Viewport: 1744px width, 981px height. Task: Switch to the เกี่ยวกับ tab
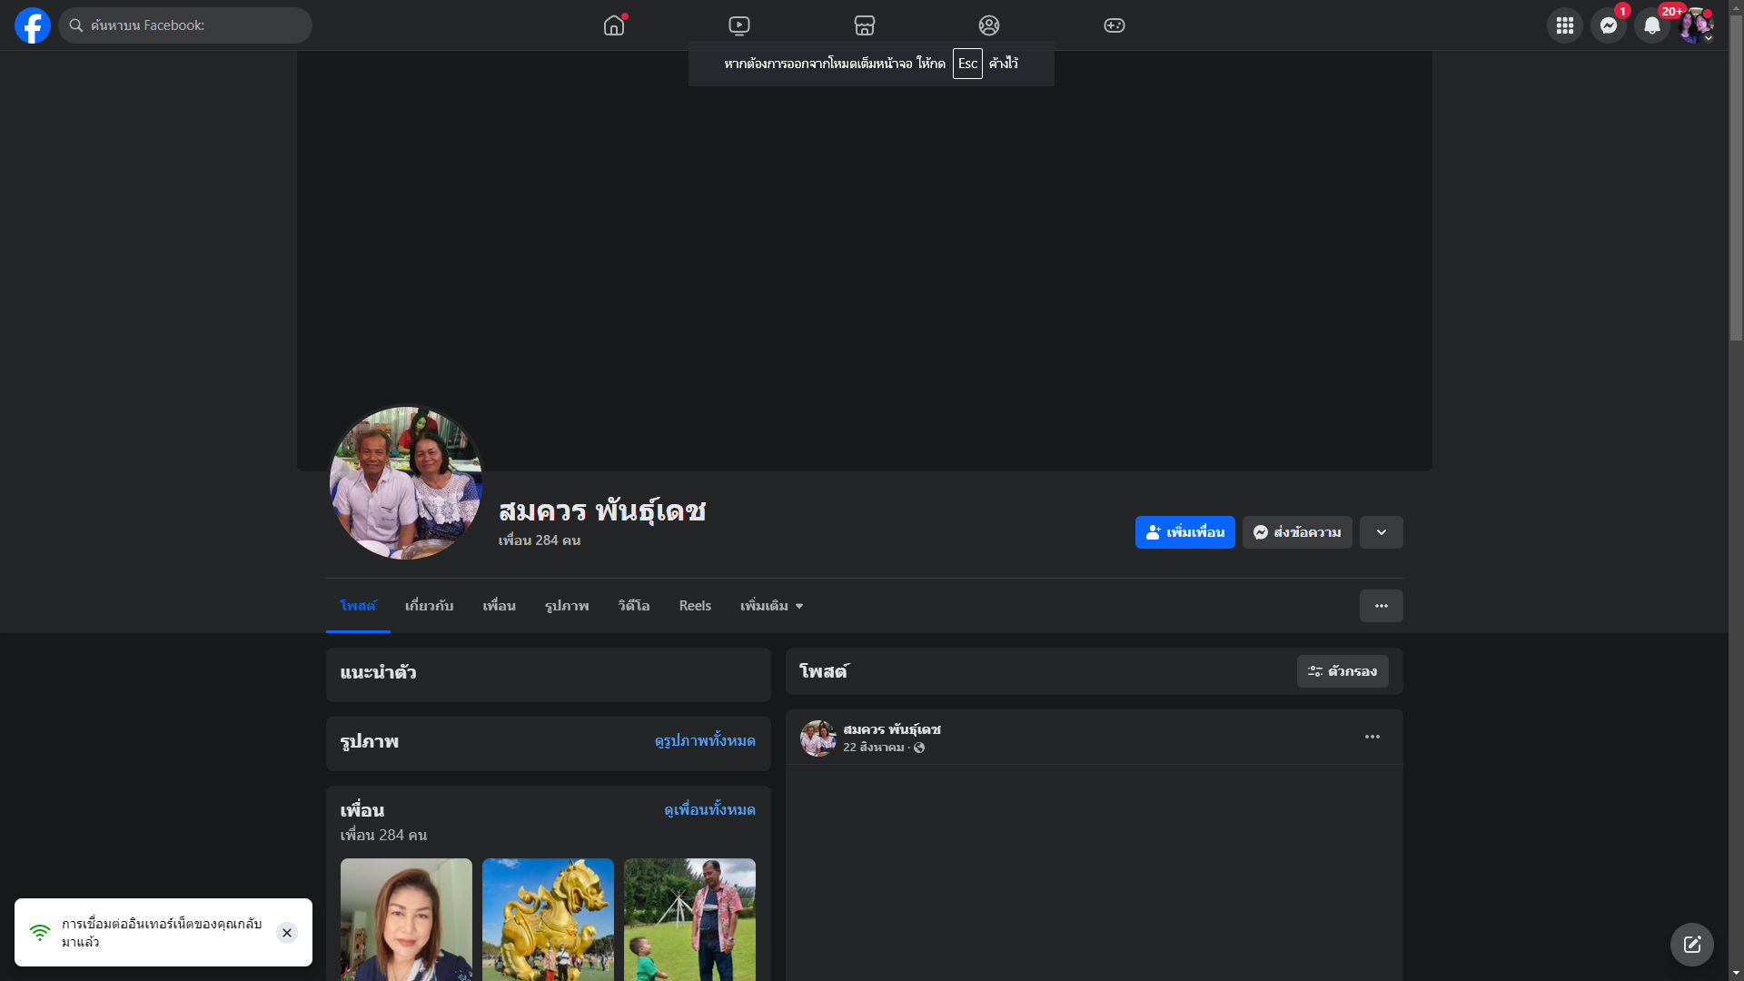429,606
